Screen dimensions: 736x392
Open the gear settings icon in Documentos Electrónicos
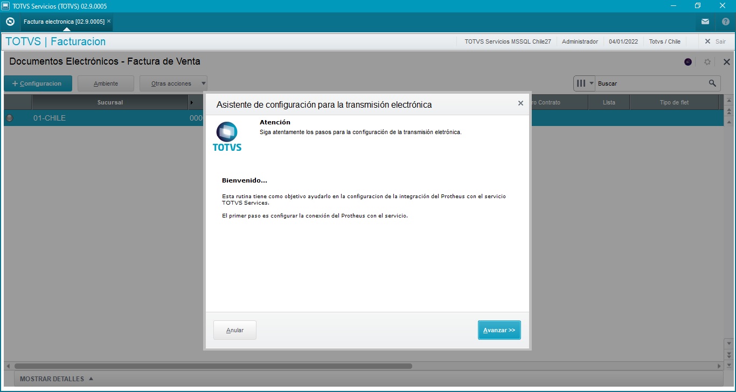[x=707, y=62]
